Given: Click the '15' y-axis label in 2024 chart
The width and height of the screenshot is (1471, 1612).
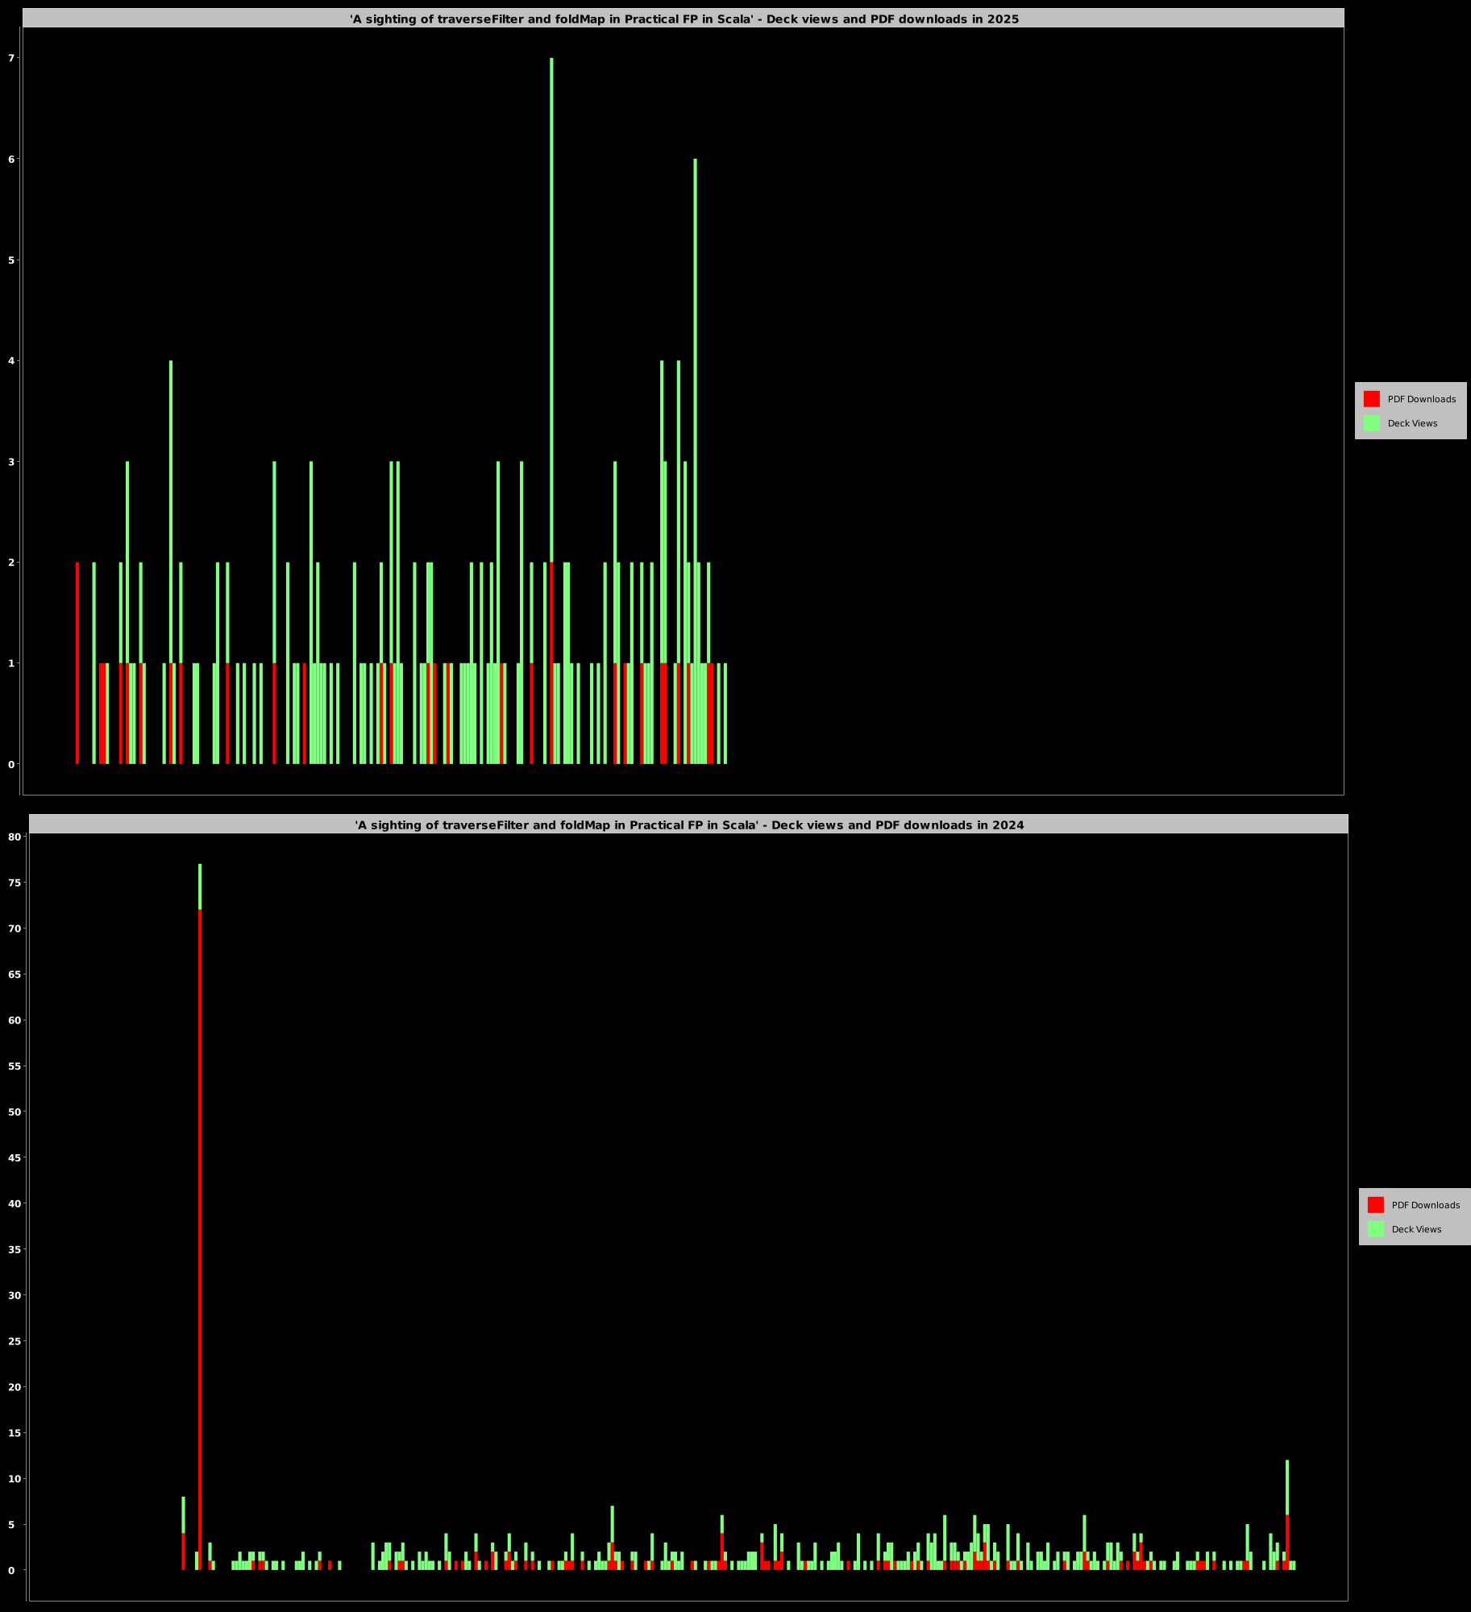Looking at the screenshot, I should click(15, 1434).
